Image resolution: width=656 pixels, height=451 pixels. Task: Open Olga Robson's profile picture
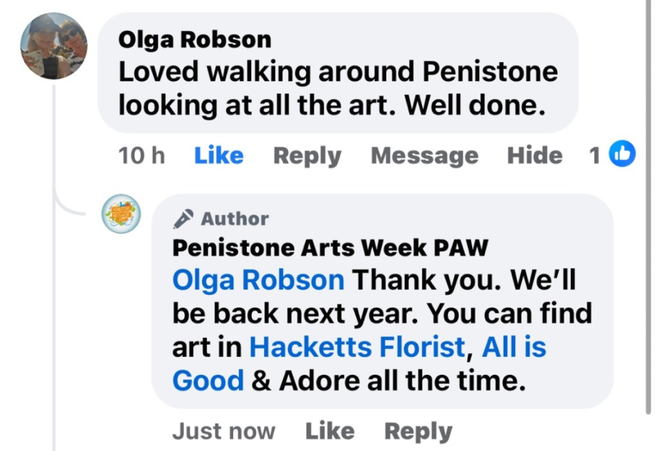(x=54, y=46)
